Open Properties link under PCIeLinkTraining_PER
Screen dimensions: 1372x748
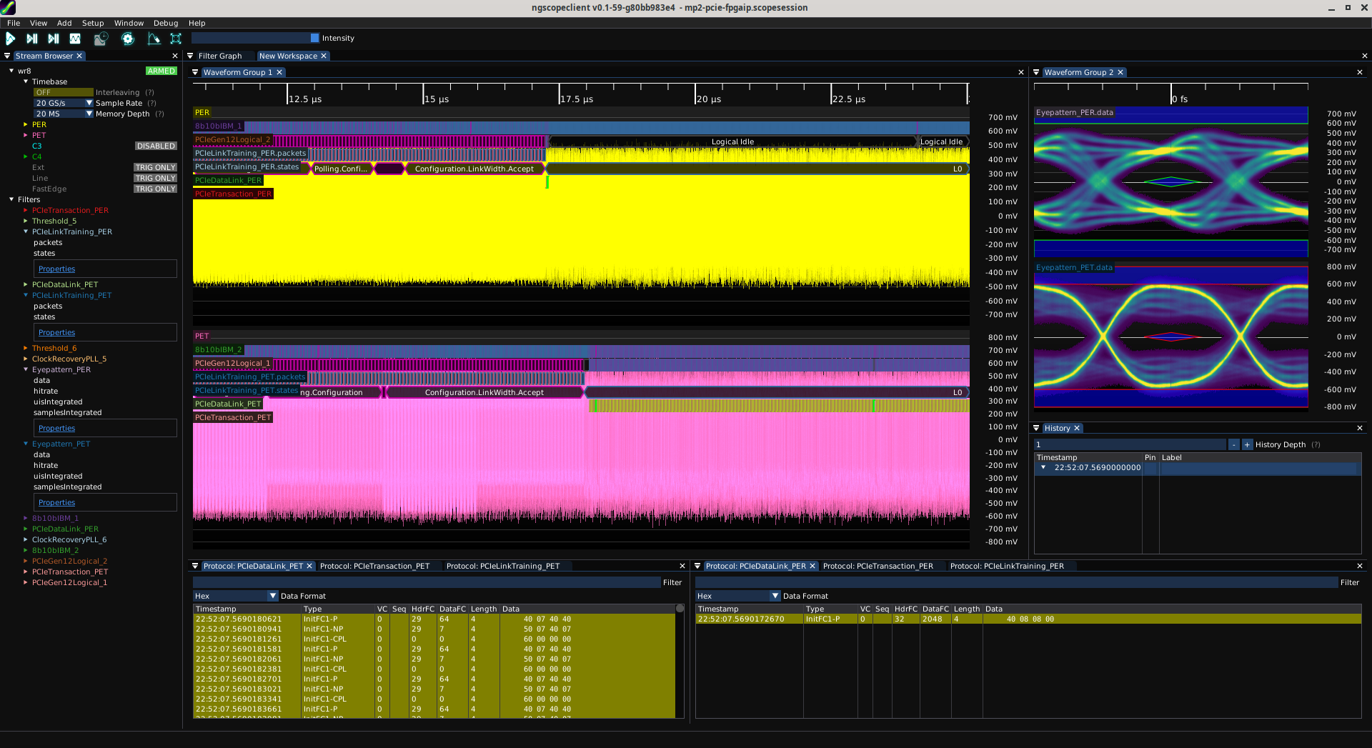pos(56,269)
